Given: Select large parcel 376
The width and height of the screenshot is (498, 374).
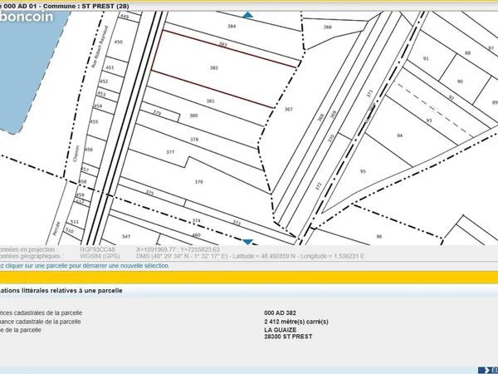Looking at the screenshot, I should [x=199, y=182].
